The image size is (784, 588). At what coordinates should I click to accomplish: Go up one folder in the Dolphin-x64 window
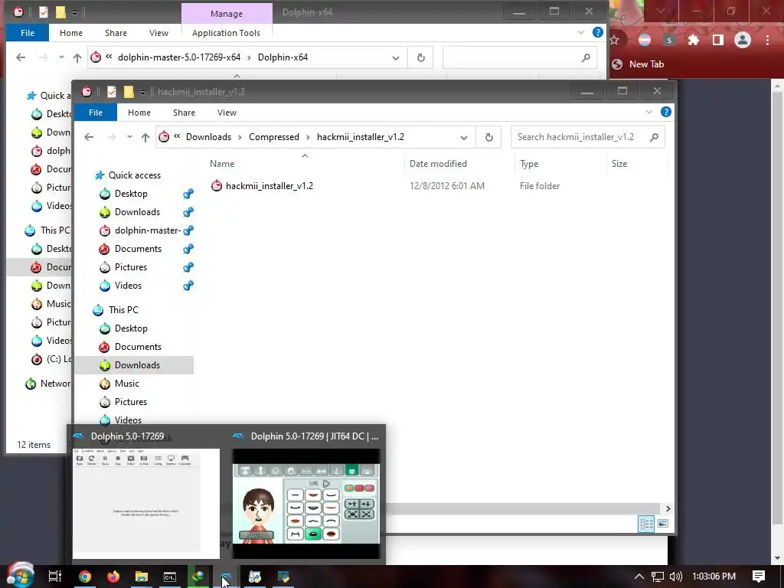(x=77, y=57)
